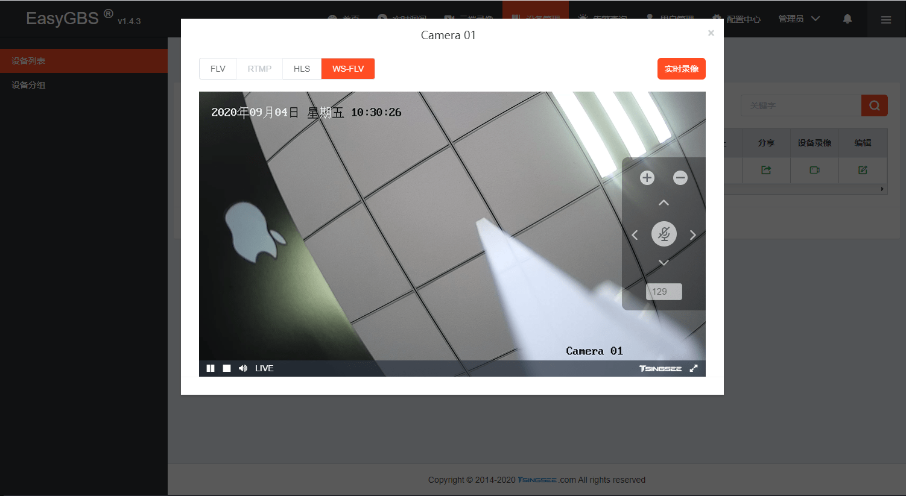Tilt camera down with the down arrow
Screen dimensions: 906x496
coord(664,263)
